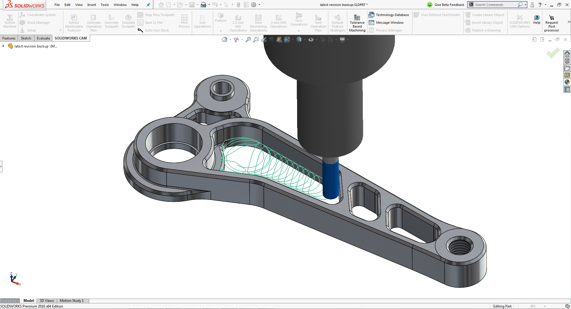Open the Technology Database
This screenshot has width=571, height=309.
coord(389,15)
